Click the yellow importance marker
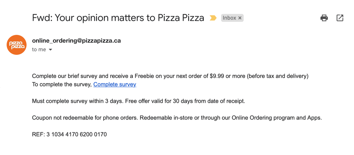 pyautogui.click(x=213, y=18)
